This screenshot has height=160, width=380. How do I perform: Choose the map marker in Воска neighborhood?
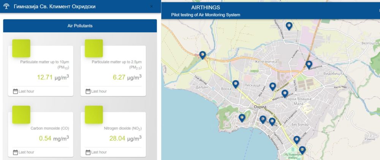[236, 84]
